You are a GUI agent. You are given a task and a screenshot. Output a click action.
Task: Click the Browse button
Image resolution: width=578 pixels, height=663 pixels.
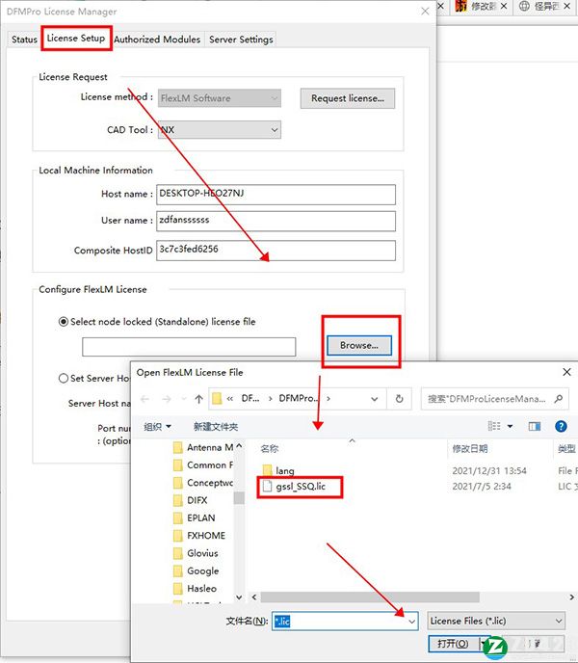[x=359, y=345]
